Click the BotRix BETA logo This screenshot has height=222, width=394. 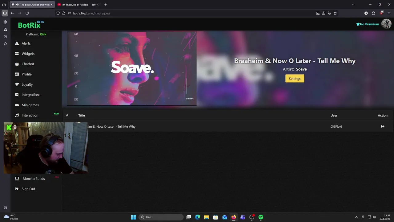click(x=31, y=25)
